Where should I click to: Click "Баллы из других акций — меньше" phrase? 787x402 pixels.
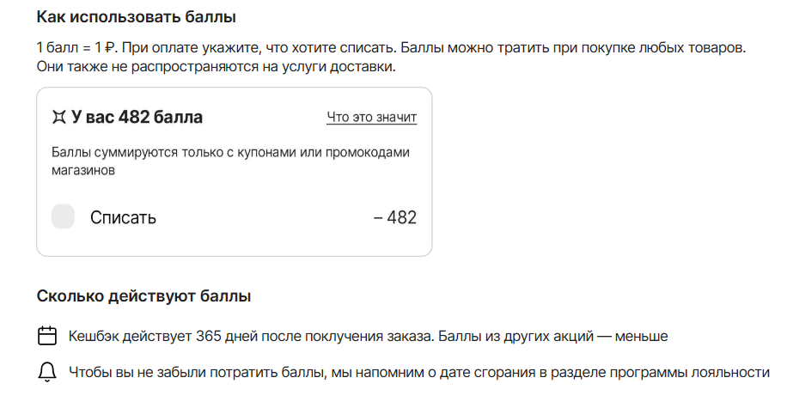[x=552, y=336]
